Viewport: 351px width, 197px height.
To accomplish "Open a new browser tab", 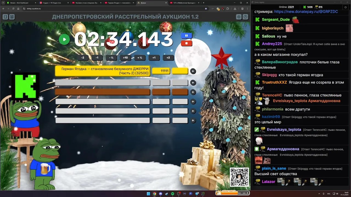I will pyautogui.click(x=203, y=3).
